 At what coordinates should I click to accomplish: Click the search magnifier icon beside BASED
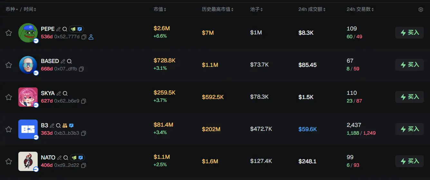point(69,61)
